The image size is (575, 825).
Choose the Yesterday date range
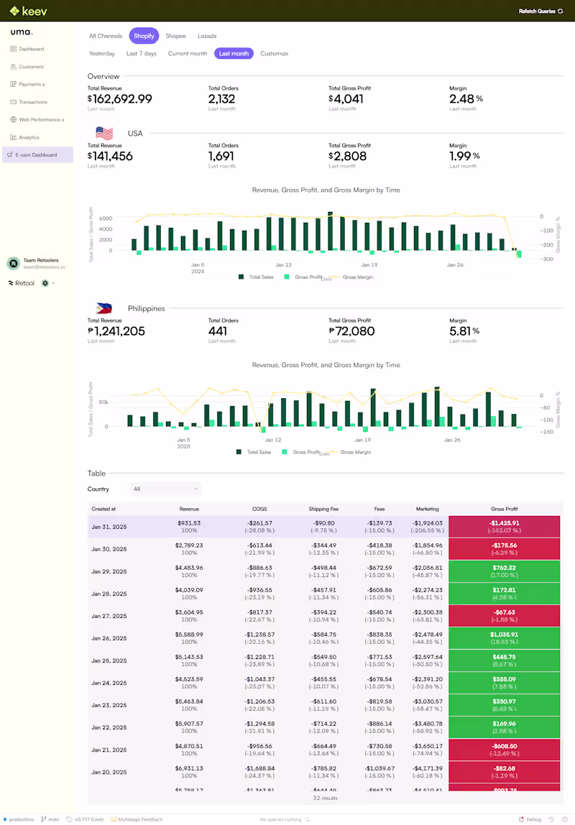coord(102,54)
